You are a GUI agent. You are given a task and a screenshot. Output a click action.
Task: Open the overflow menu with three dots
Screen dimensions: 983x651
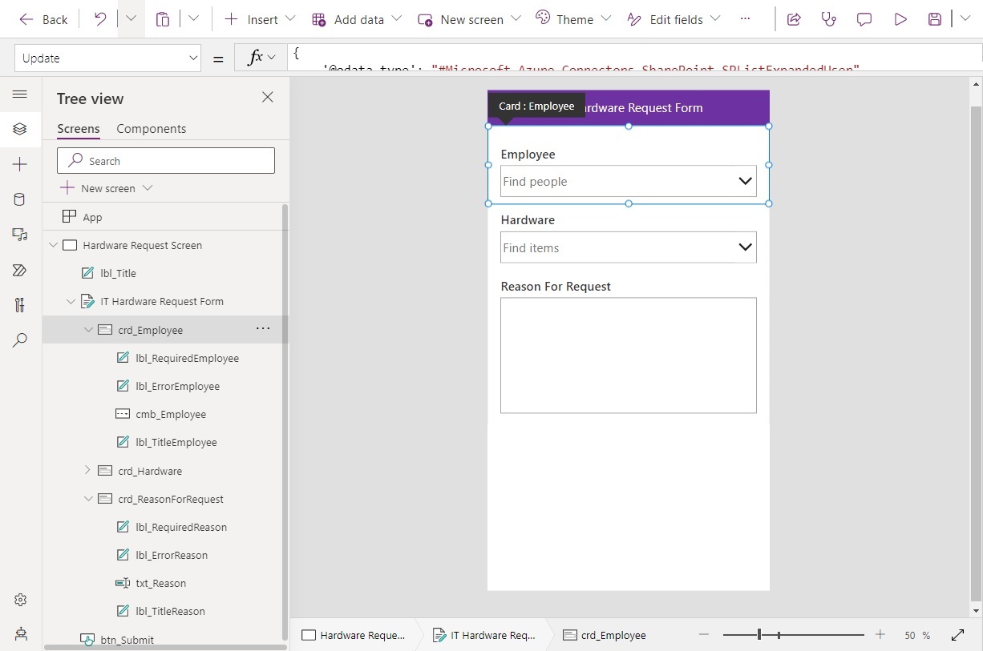click(x=745, y=18)
